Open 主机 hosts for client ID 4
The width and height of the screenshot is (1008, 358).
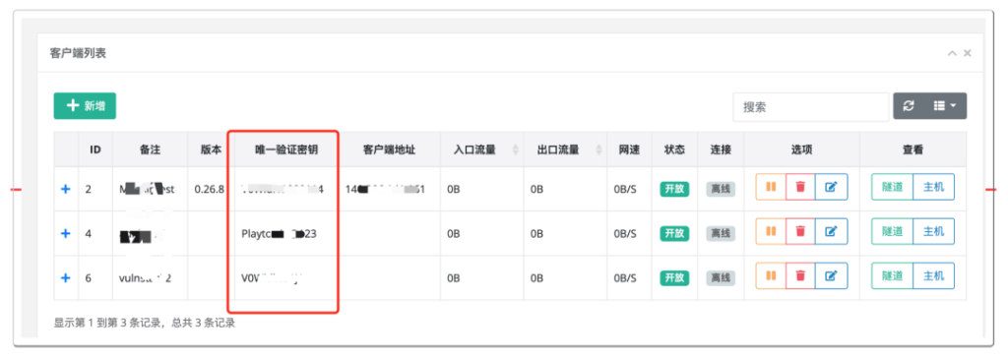pos(933,231)
